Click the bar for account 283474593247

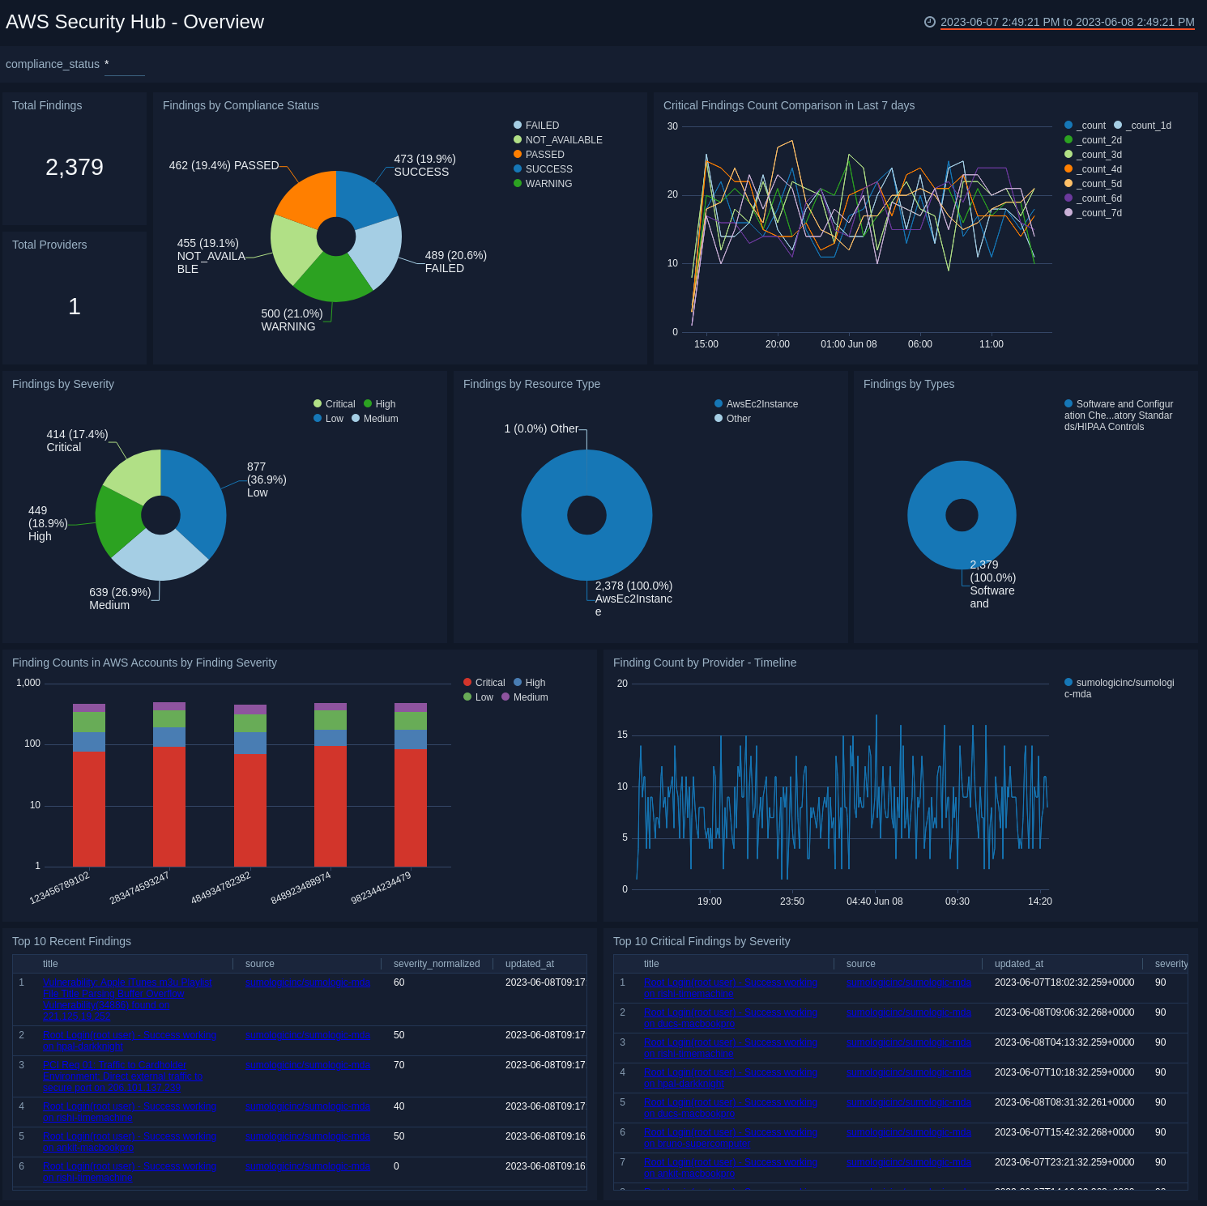[x=169, y=785]
